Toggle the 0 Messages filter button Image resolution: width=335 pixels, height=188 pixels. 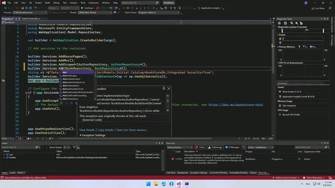pos(232,147)
